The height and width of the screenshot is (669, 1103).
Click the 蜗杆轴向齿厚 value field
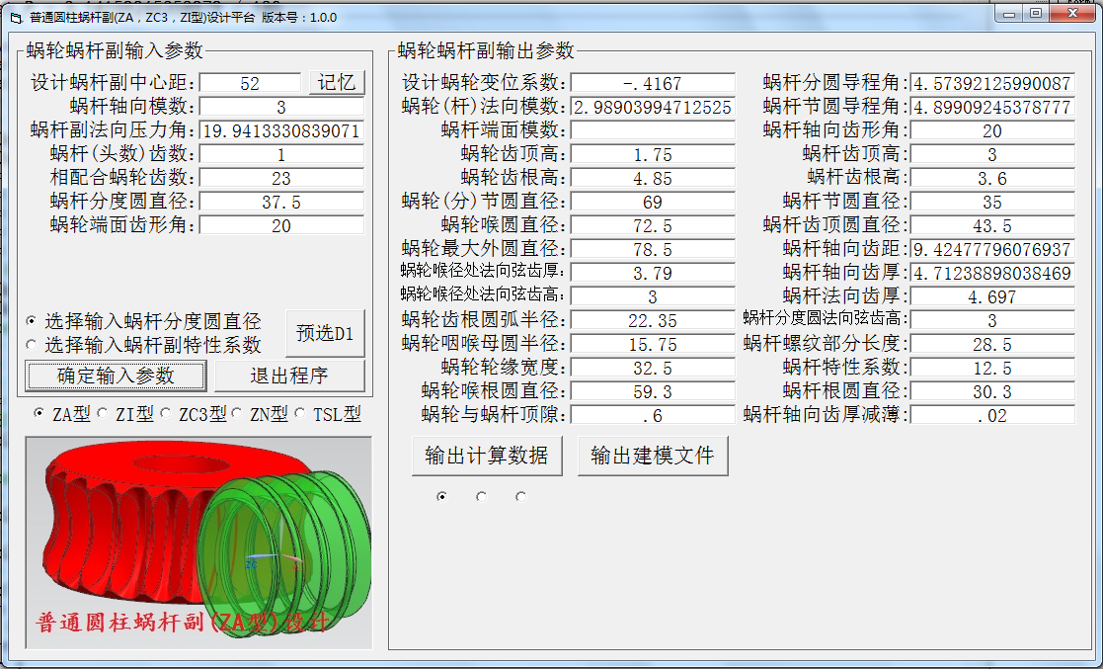coord(992,273)
